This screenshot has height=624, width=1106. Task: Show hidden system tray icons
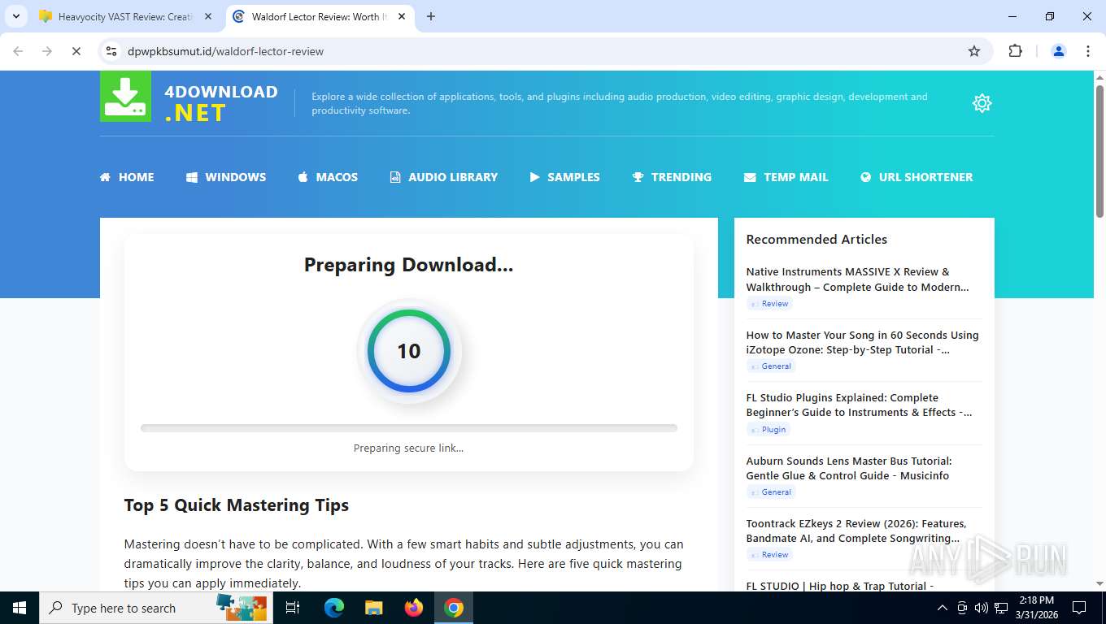pos(943,608)
